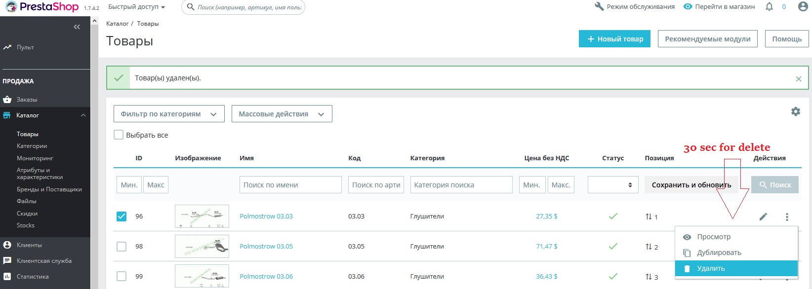
Task: Click the table settings gear icon
Action: pyautogui.click(x=795, y=111)
